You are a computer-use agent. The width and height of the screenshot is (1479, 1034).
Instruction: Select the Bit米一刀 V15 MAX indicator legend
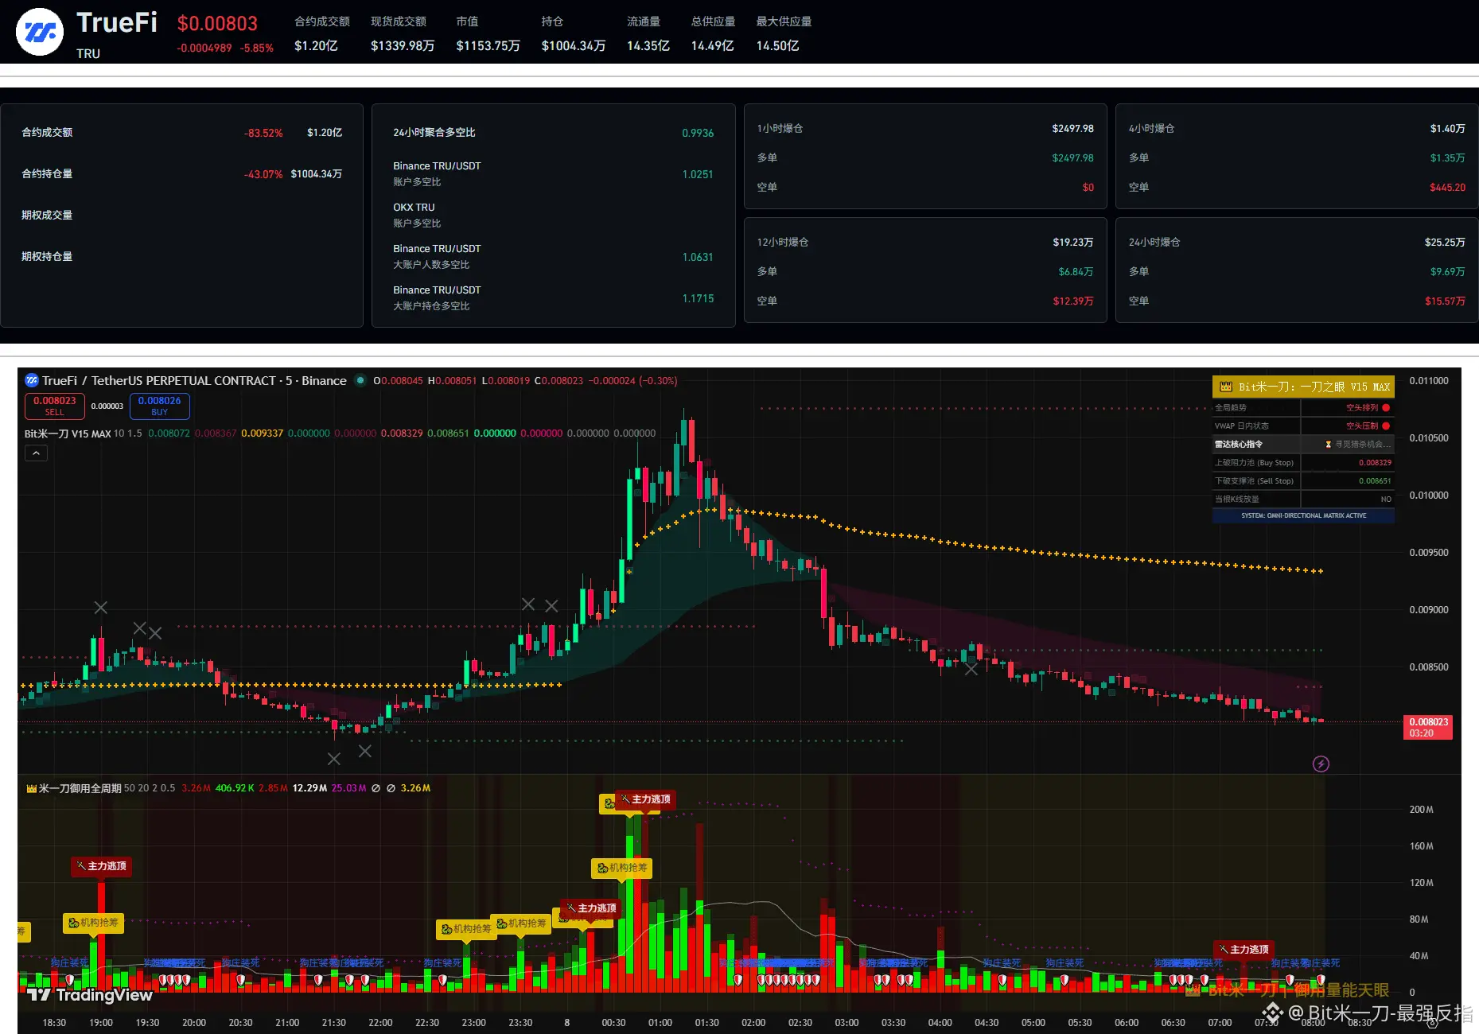pos(68,433)
